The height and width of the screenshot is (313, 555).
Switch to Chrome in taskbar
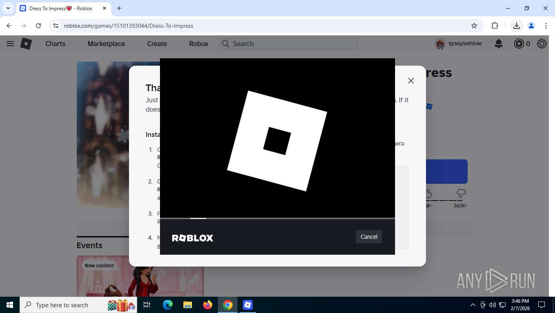click(228, 305)
